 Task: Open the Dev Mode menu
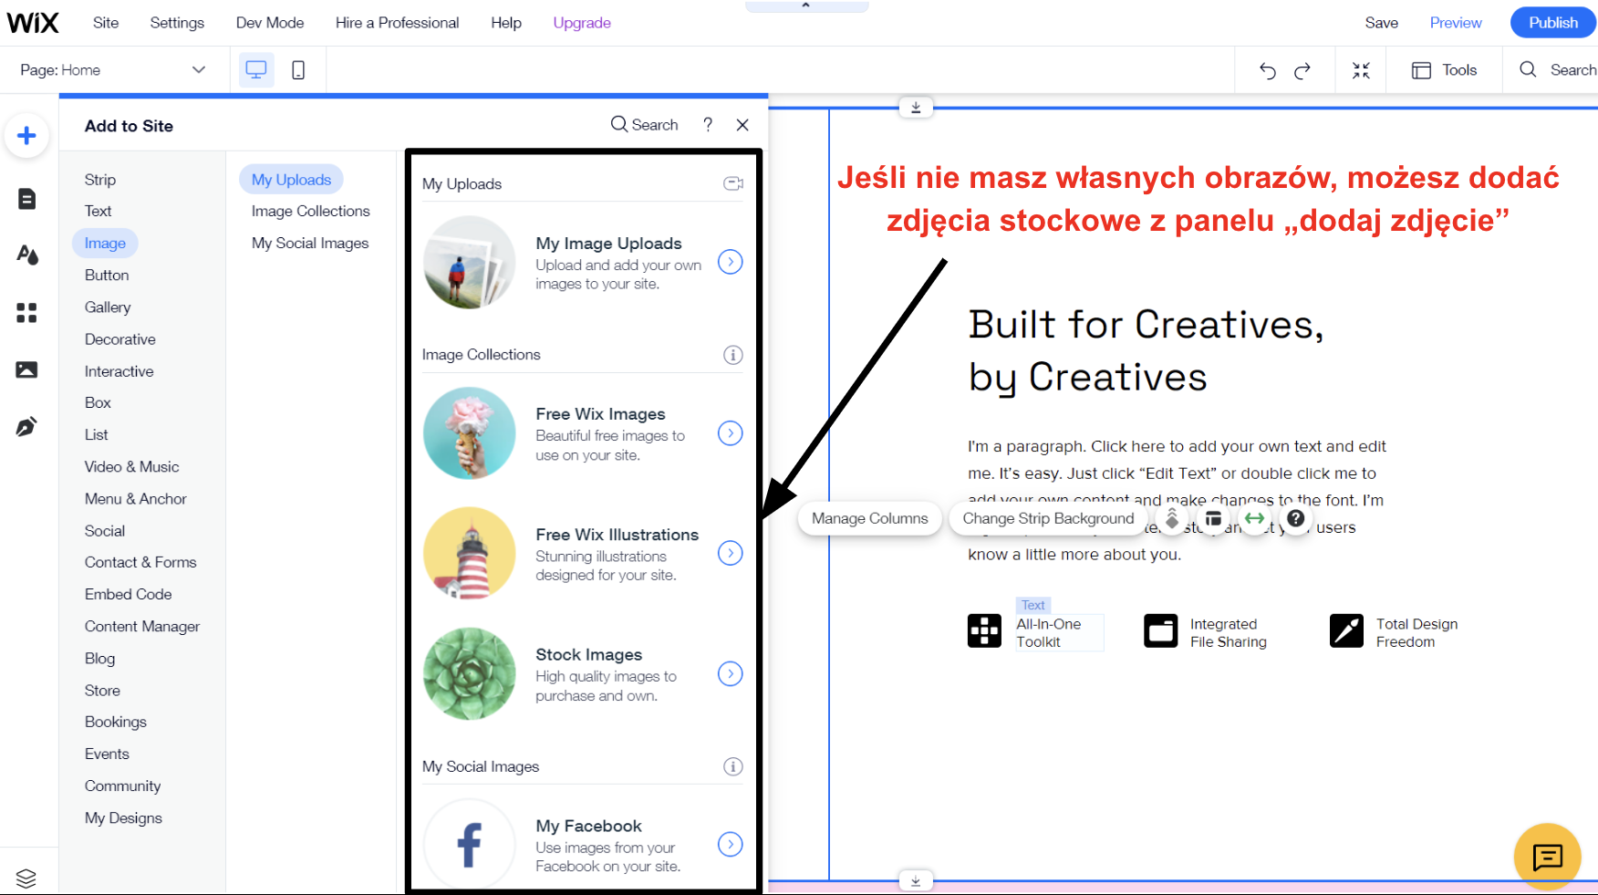click(x=270, y=23)
